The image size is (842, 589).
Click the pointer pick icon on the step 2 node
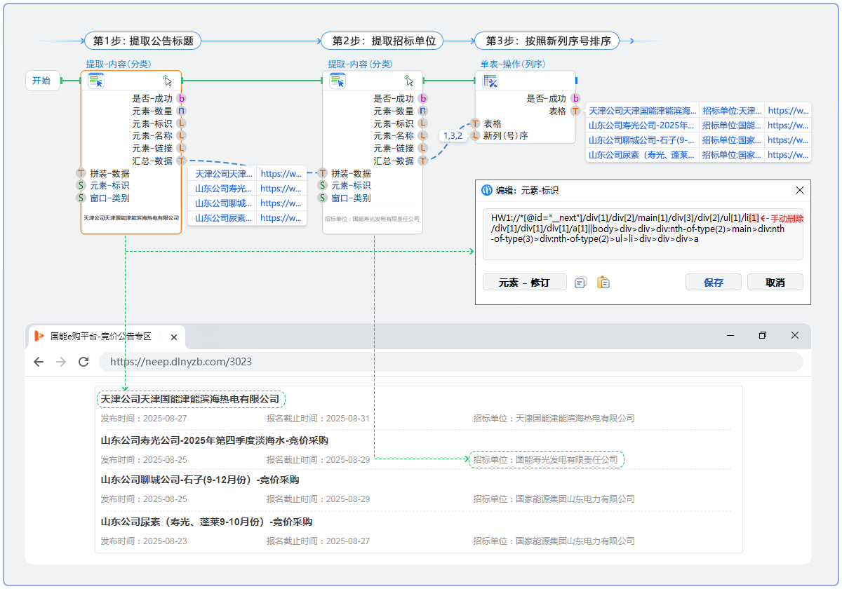click(409, 81)
